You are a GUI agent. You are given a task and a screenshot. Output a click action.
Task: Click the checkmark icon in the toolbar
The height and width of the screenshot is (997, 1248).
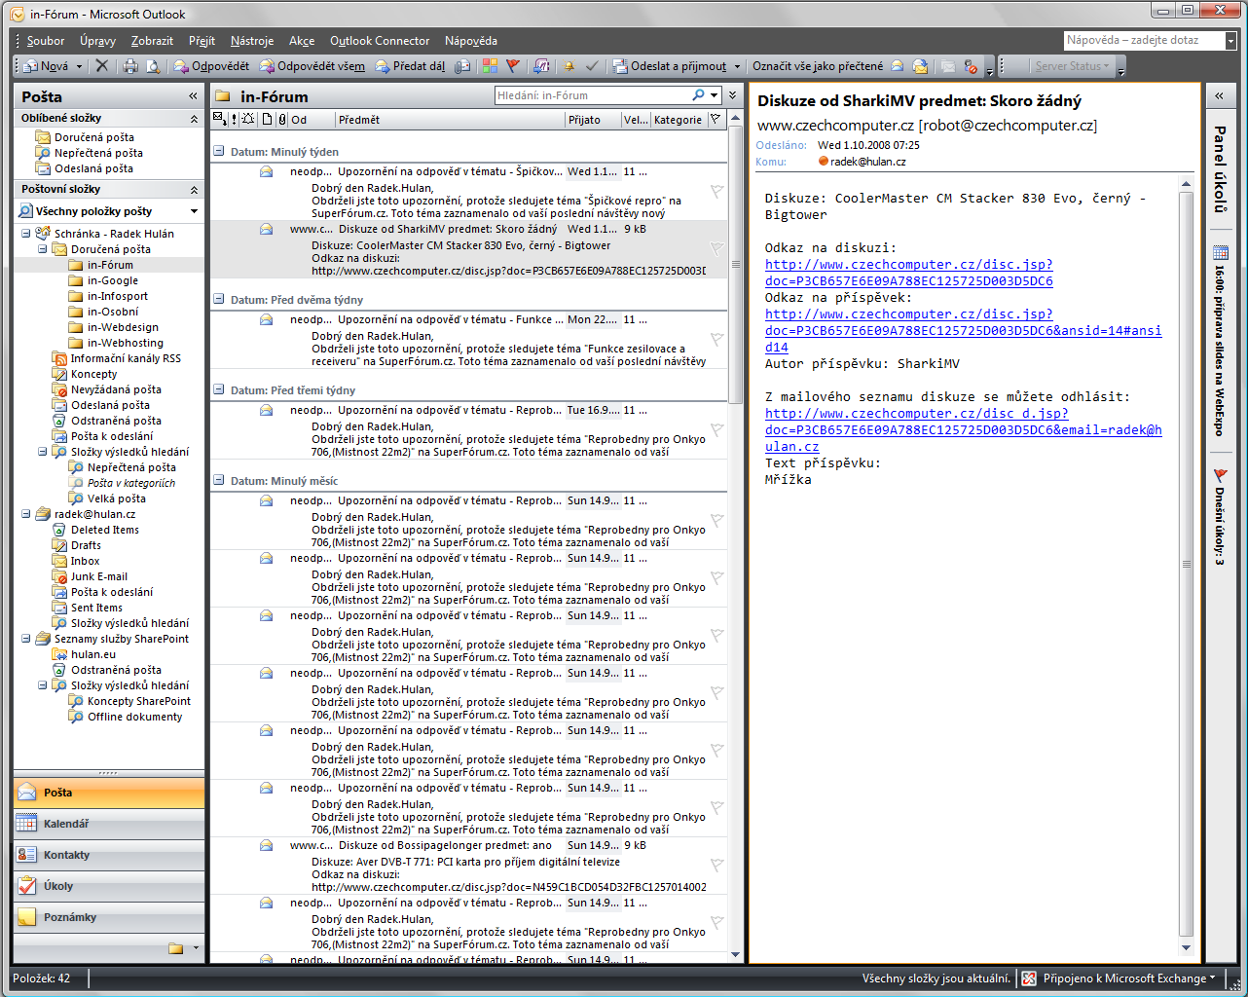point(592,66)
